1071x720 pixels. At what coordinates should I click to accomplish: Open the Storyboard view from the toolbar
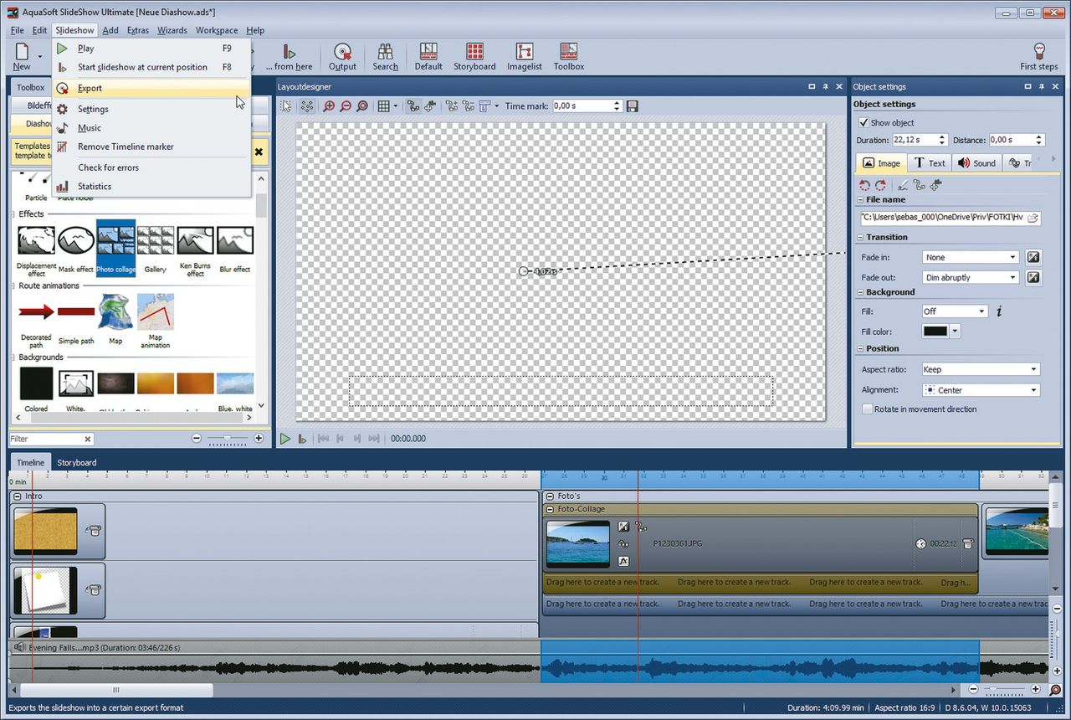tap(474, 55)
